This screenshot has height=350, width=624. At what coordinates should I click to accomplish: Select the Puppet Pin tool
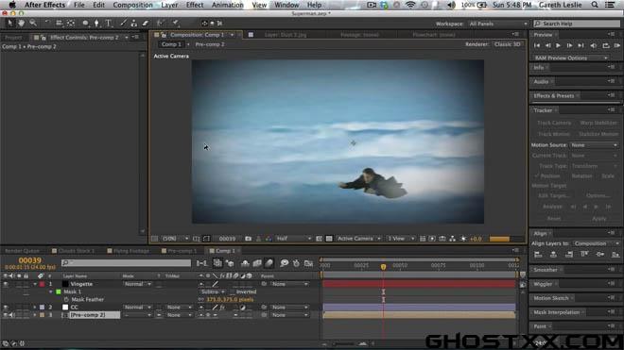click(175, 23)
